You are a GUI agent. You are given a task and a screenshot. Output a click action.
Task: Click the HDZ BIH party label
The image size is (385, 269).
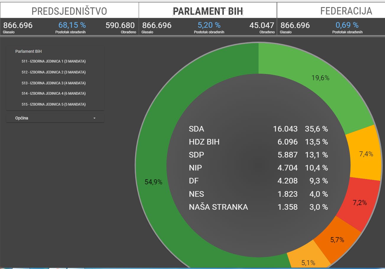tap(204, 142)
